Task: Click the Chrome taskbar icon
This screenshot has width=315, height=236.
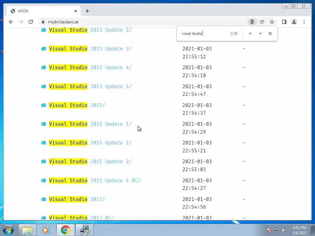Action: [x=65, y=230]
